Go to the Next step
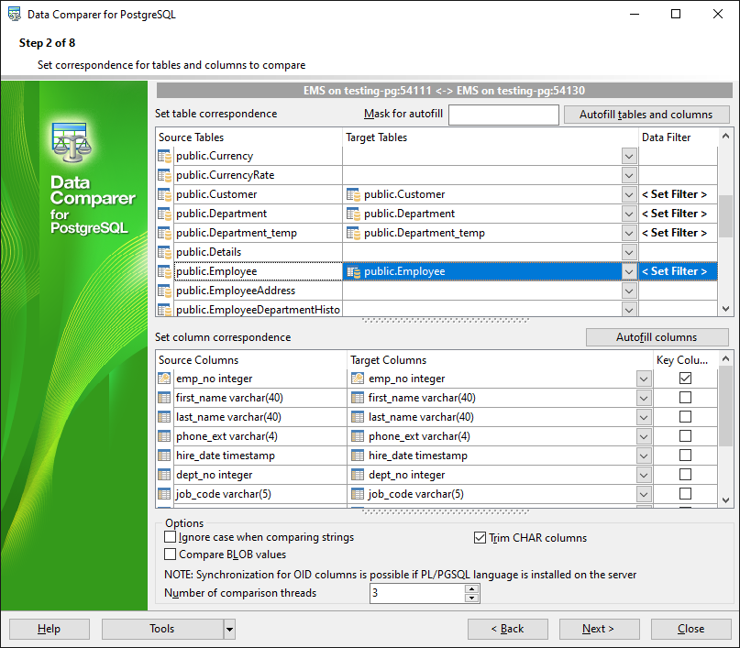The image size is (740, 648). [599, 629]
